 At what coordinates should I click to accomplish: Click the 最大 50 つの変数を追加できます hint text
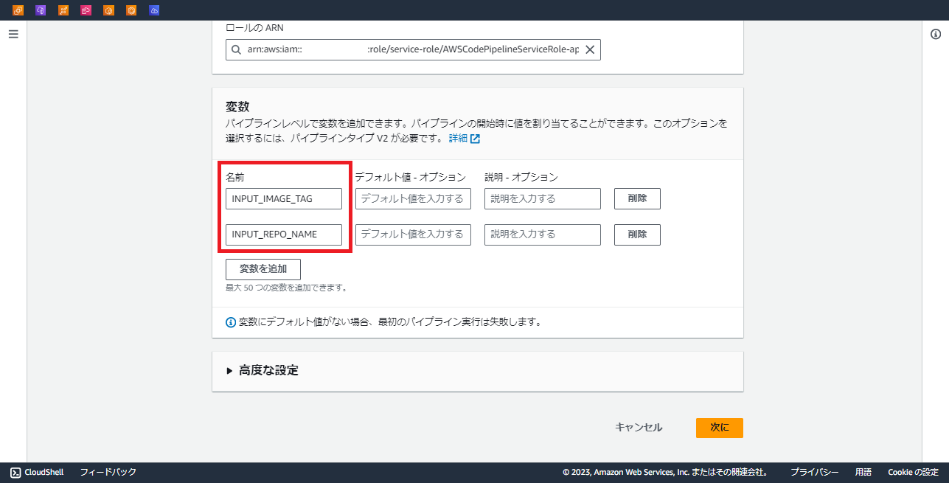click(286, 288)
